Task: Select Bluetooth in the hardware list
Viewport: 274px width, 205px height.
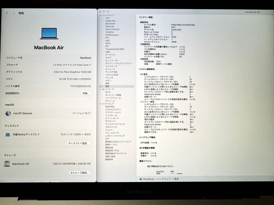Action: (110, 24)
